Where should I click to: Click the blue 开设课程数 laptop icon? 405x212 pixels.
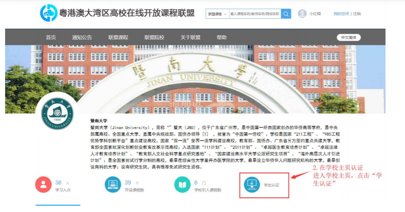[112, 185]
